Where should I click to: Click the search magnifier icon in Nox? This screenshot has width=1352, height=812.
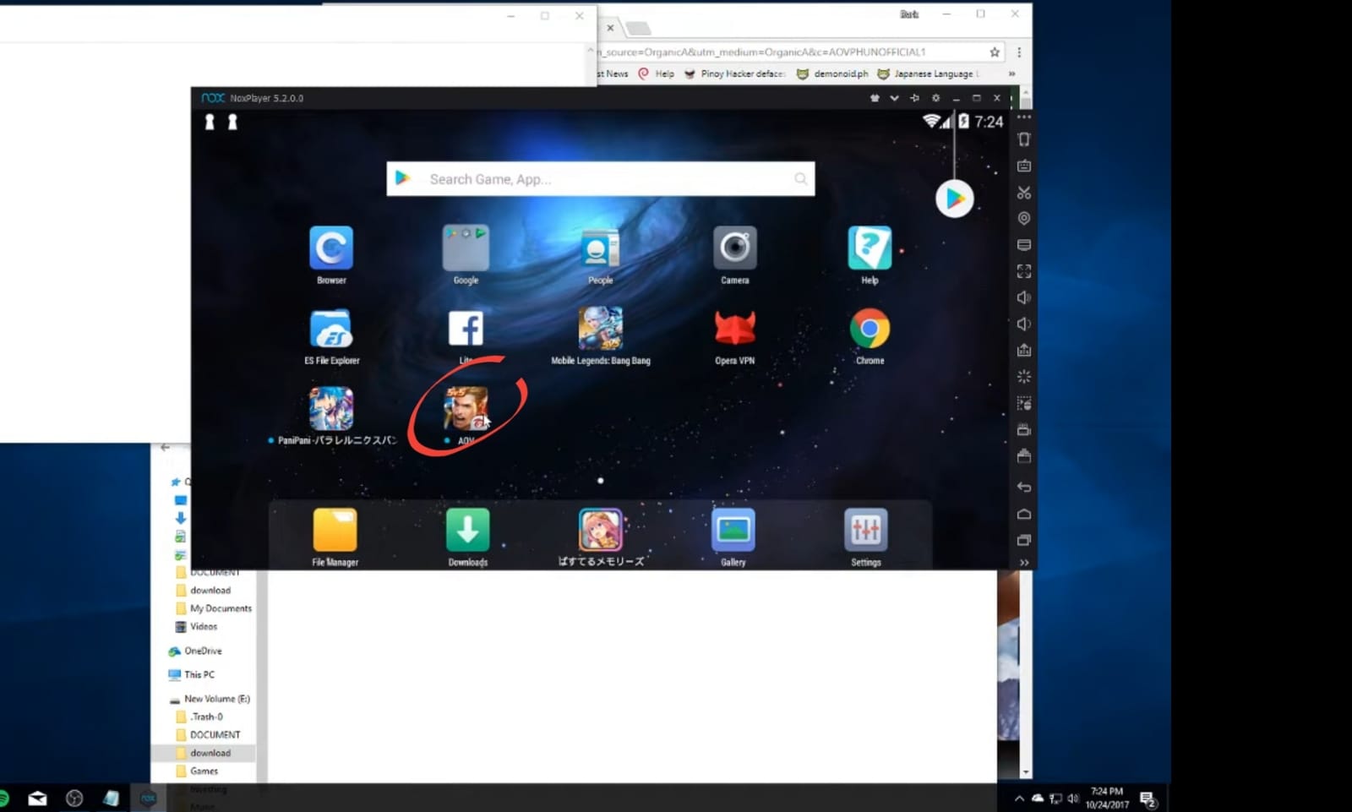tap(800, 179)
